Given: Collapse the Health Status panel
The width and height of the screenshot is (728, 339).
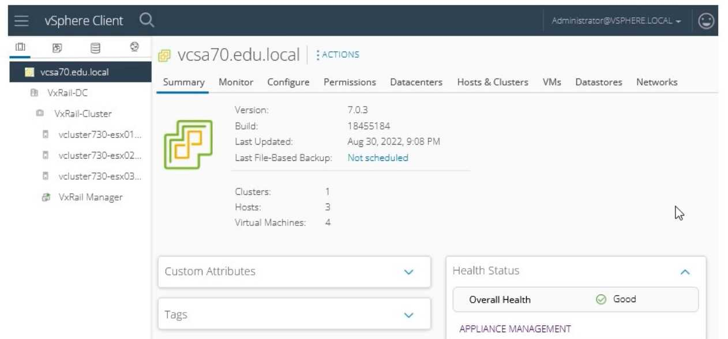Looking at the screenshot, I should point(685,272).
